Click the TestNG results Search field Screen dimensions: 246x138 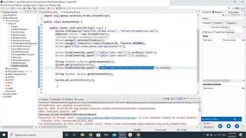(x=227, y=18)
